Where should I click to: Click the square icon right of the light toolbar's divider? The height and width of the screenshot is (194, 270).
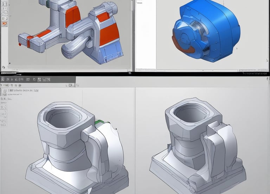pyautogui.click(x=77, y=85)
